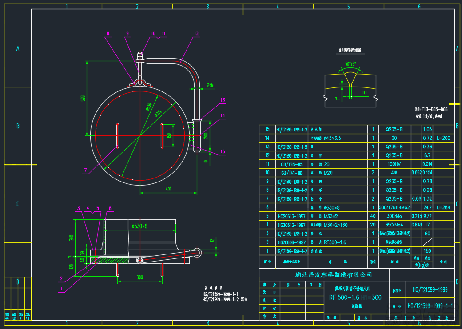Click the 30CrMo material cell
462x329 pixels.
coord(394,216)
